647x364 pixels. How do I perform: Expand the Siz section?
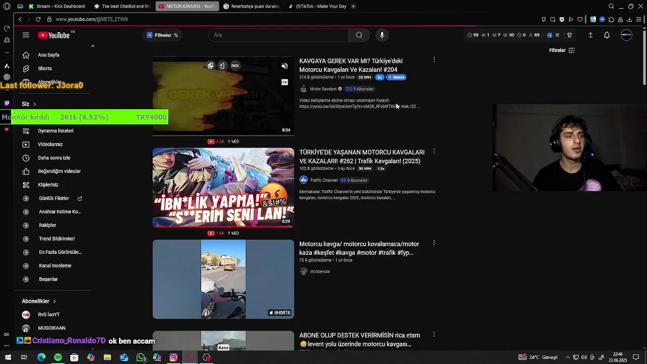[x=29, y=104]
